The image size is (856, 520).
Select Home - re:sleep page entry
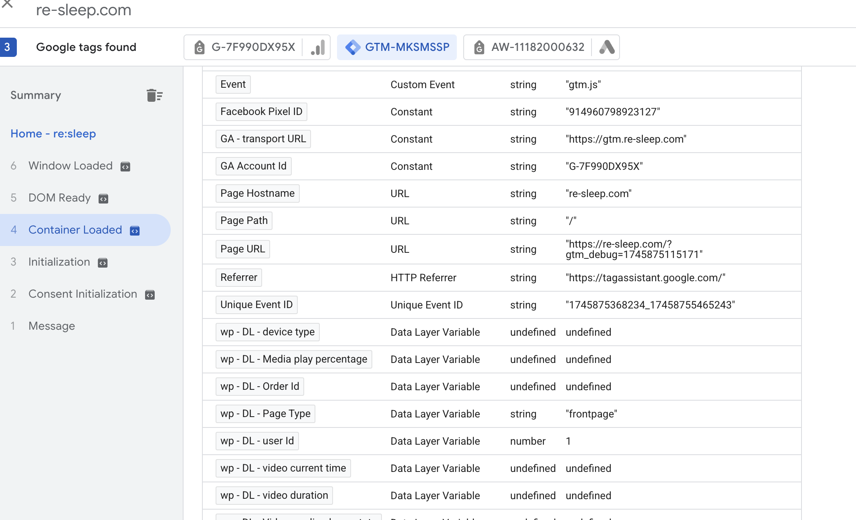(x=53, y=133)
